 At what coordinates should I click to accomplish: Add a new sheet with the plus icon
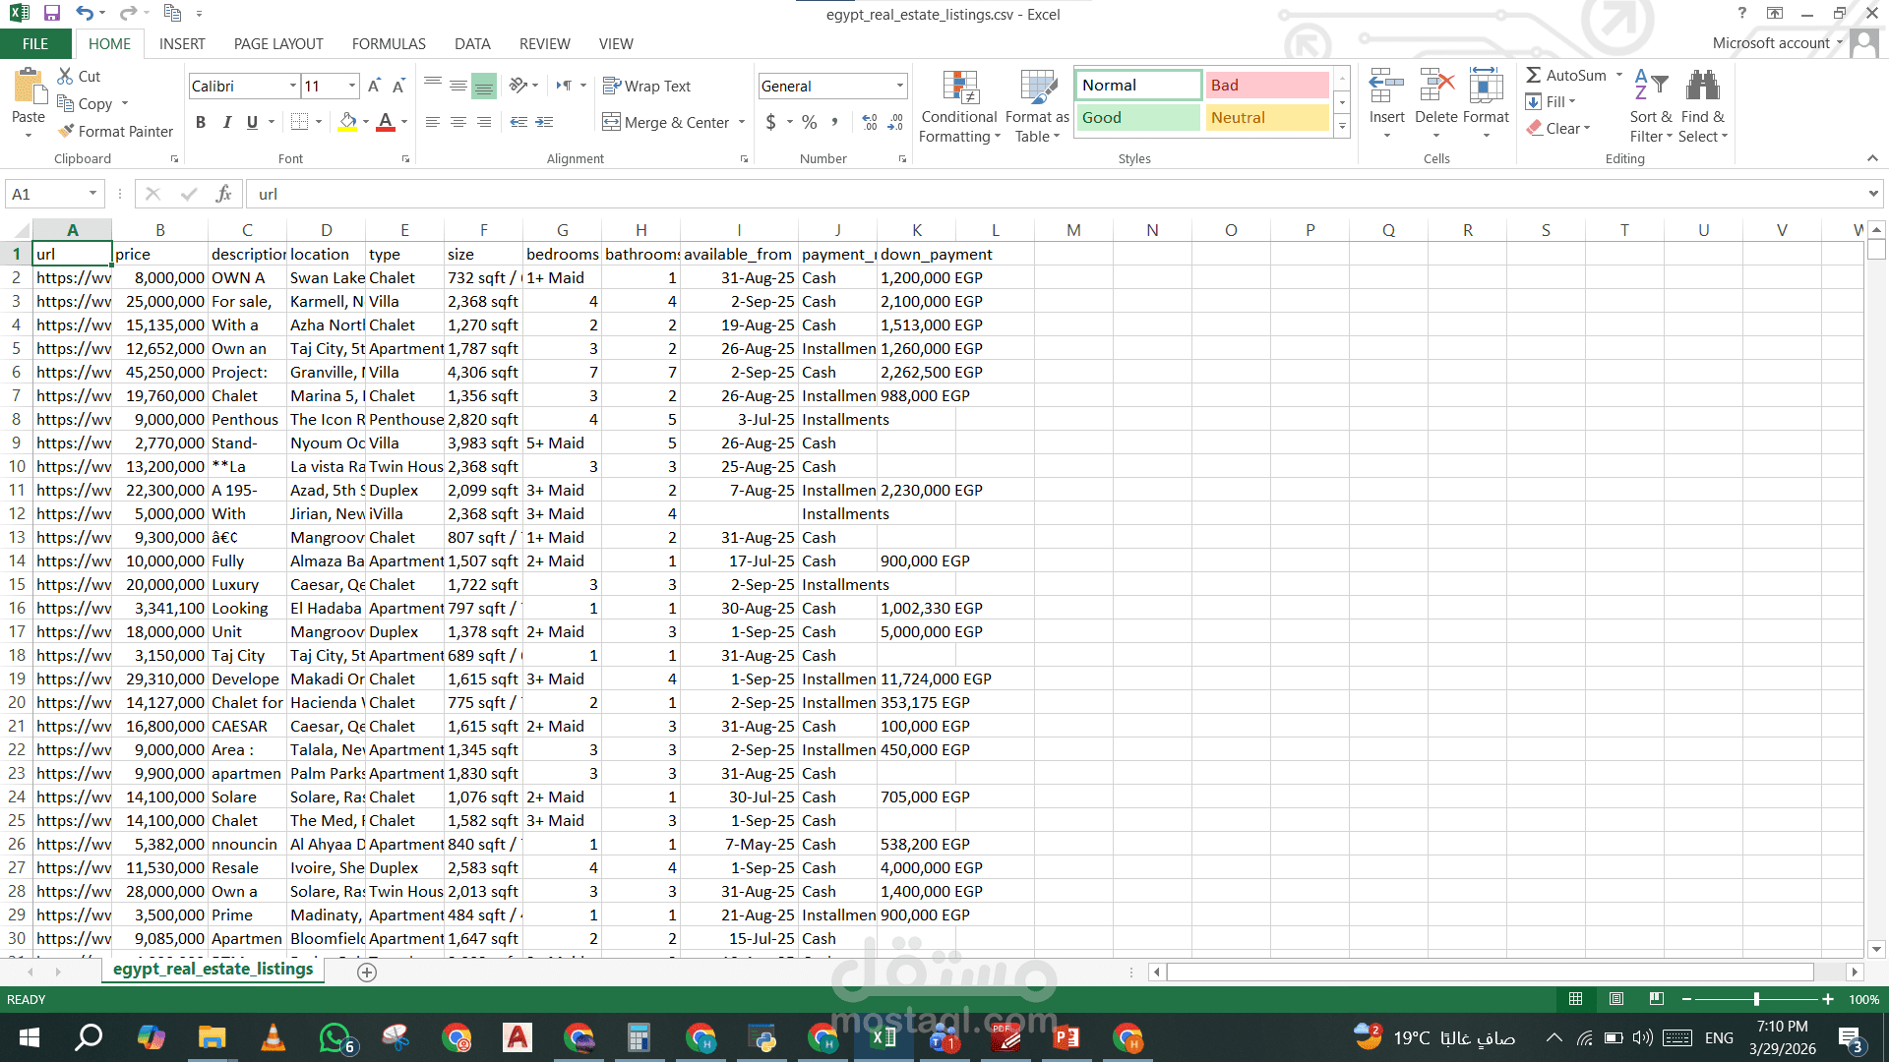tap(367, 972)
